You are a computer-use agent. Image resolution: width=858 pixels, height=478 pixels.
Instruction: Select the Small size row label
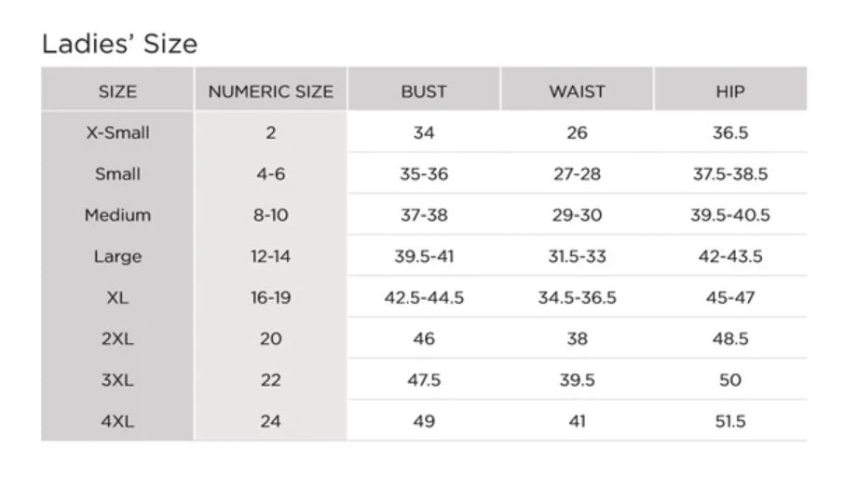click(x=117, y=174)
